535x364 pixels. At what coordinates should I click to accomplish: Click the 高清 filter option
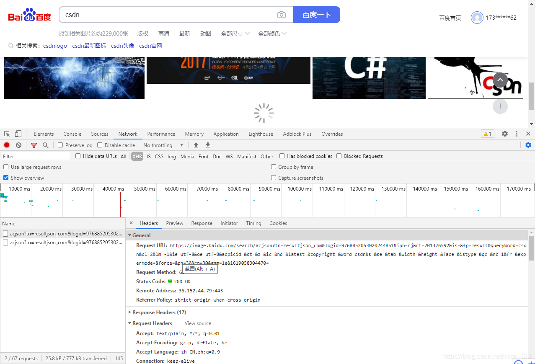164,34
